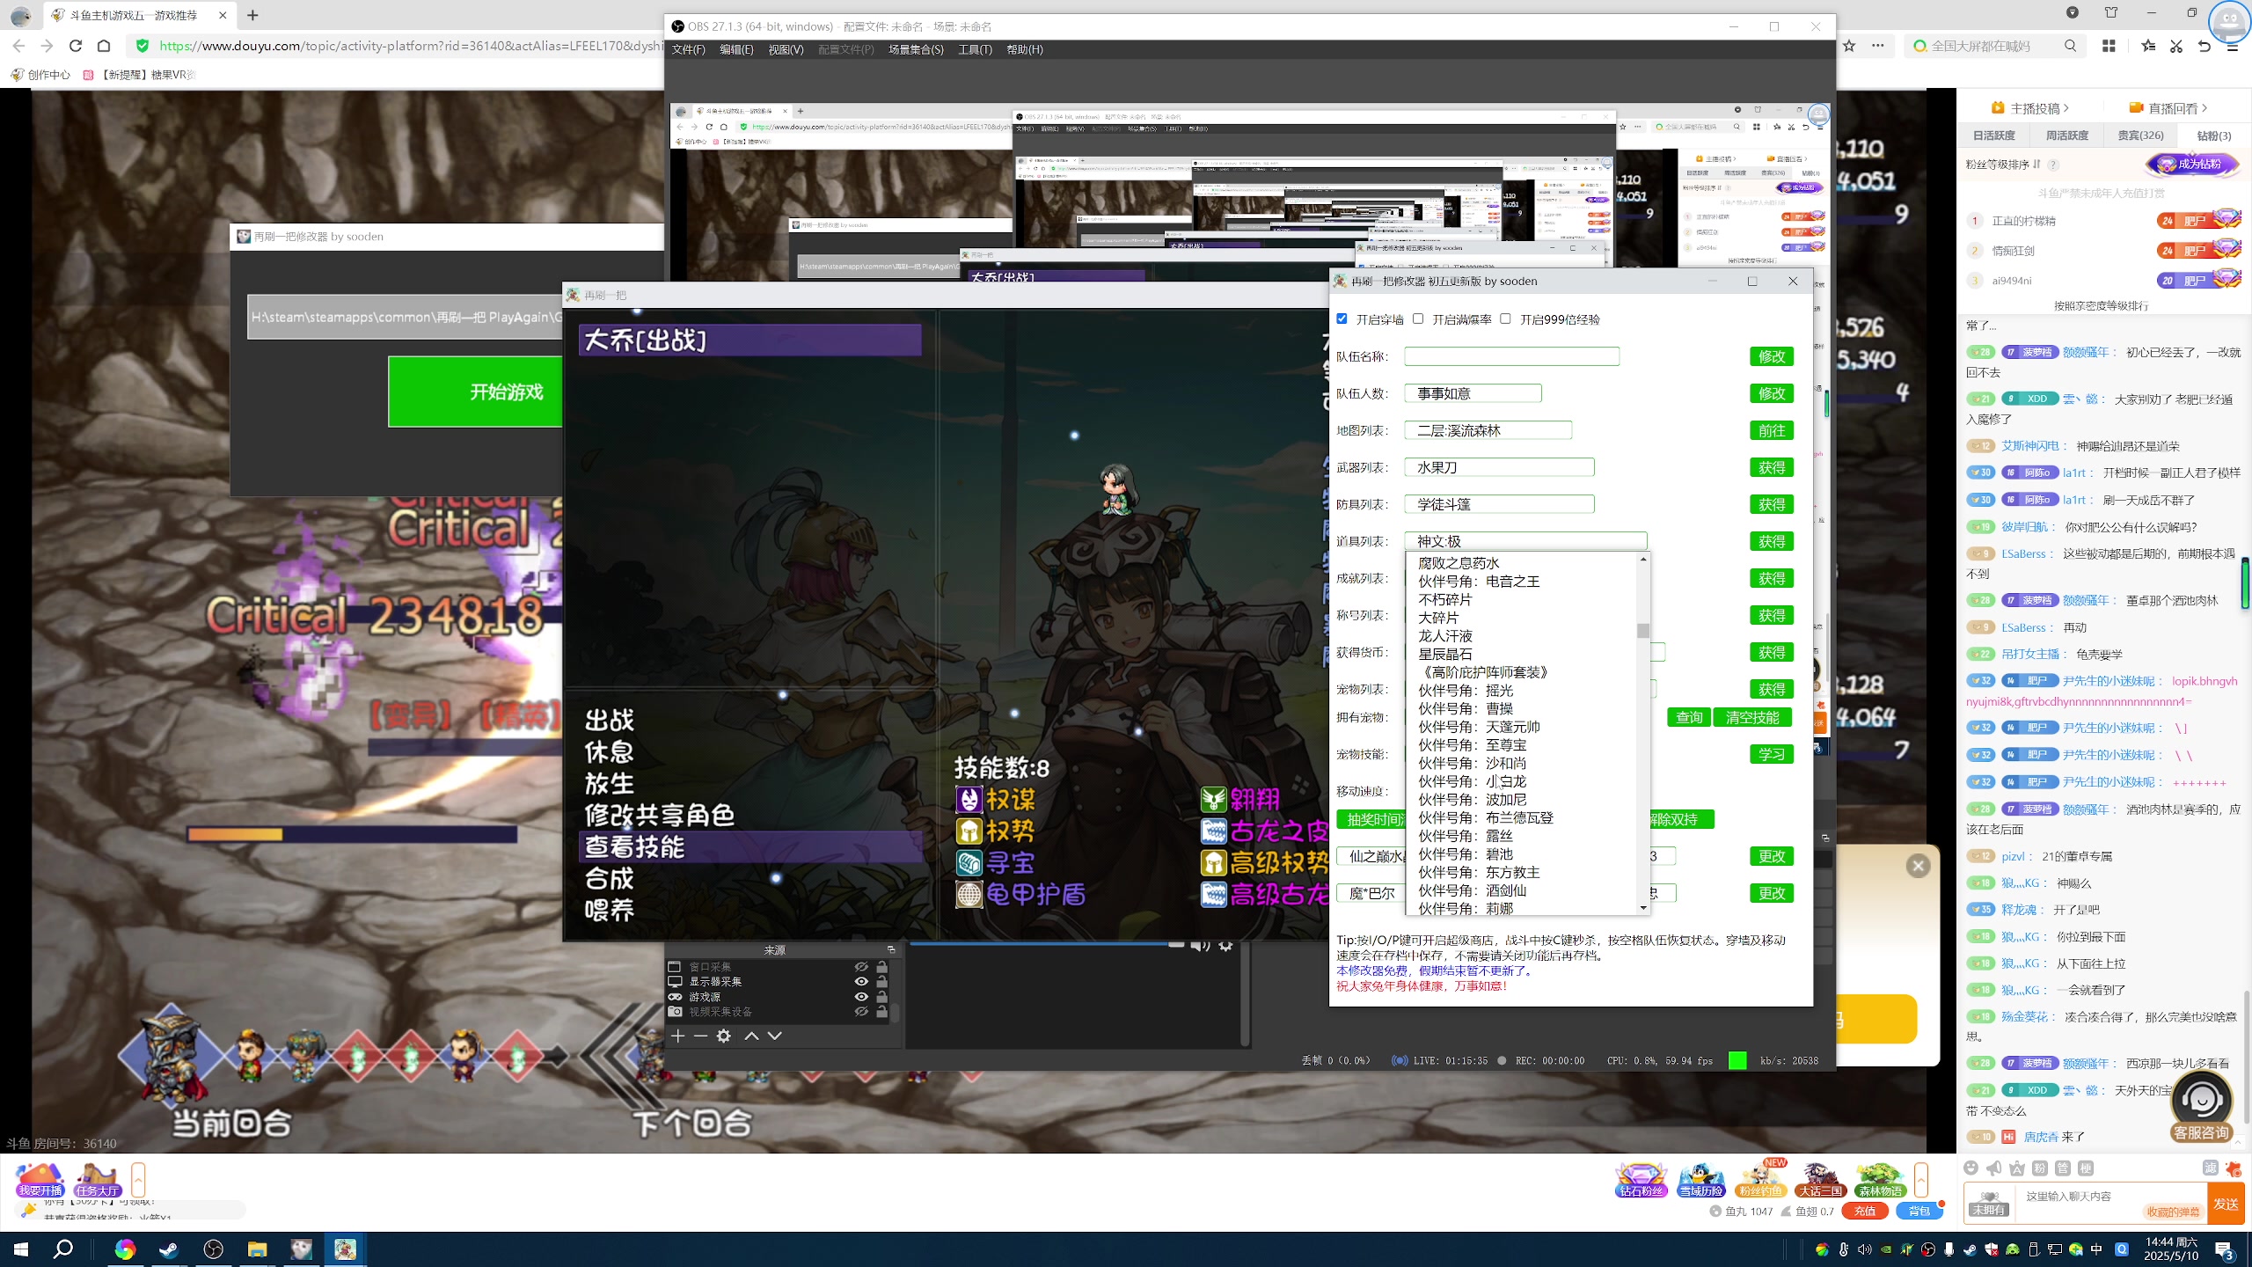
Task: Click 修改 button next to 队伍名称
Action: 1771,356
